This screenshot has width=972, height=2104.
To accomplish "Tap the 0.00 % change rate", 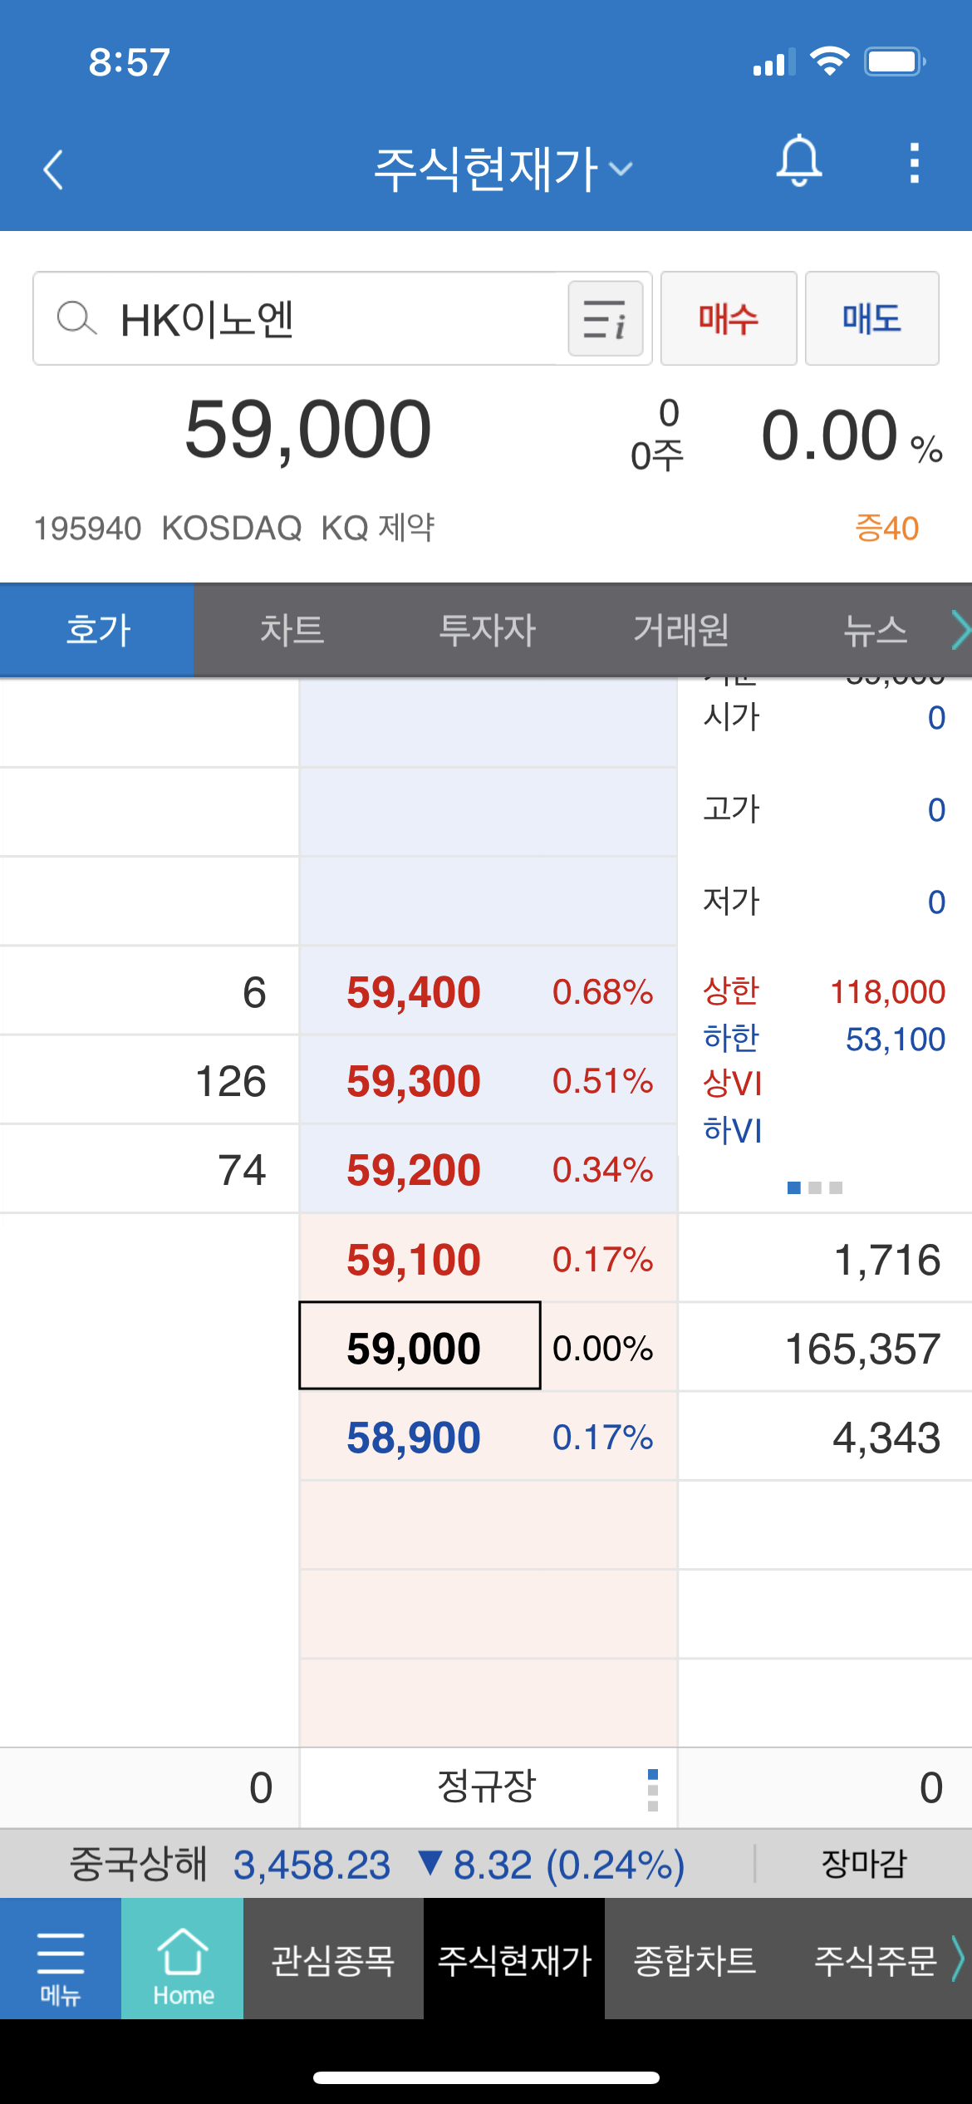I will pyautogui.click(x=852, y=435).
